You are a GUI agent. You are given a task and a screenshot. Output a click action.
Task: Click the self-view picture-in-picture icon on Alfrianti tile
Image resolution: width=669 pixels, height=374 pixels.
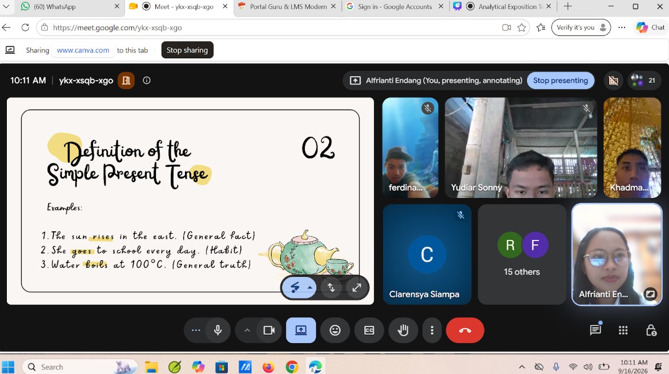(x=650, y=293)
